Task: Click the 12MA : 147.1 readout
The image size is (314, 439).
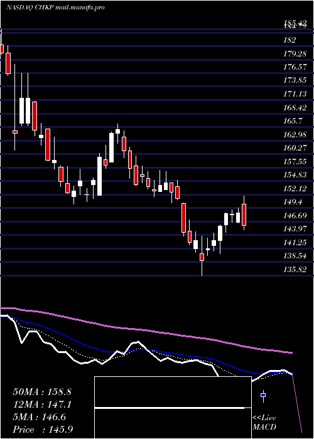Action: click(42, 405)
